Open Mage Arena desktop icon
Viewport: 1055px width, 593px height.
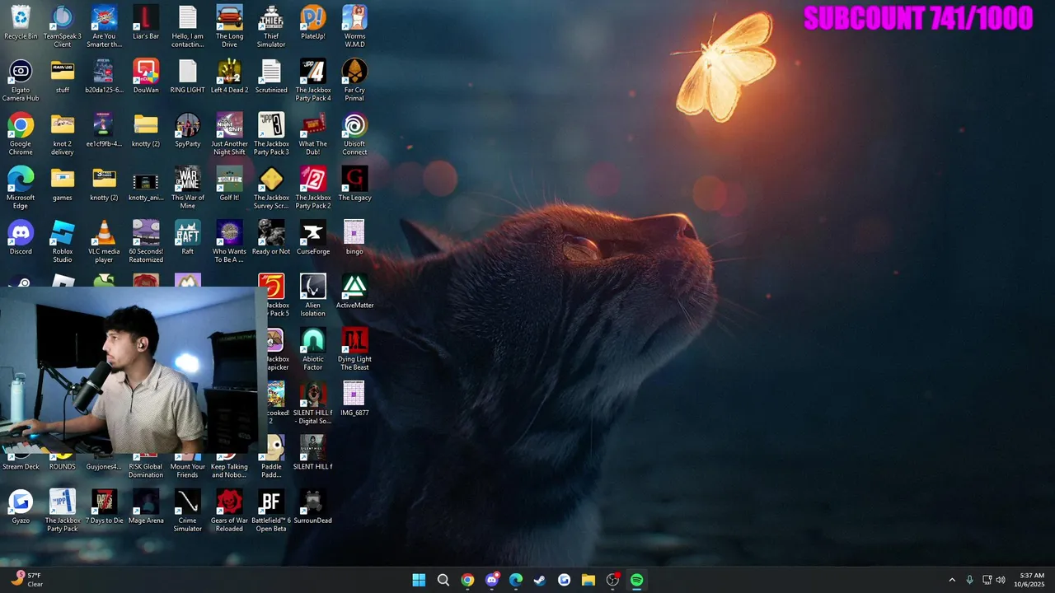pyautogui.click(x=146, y=507)
